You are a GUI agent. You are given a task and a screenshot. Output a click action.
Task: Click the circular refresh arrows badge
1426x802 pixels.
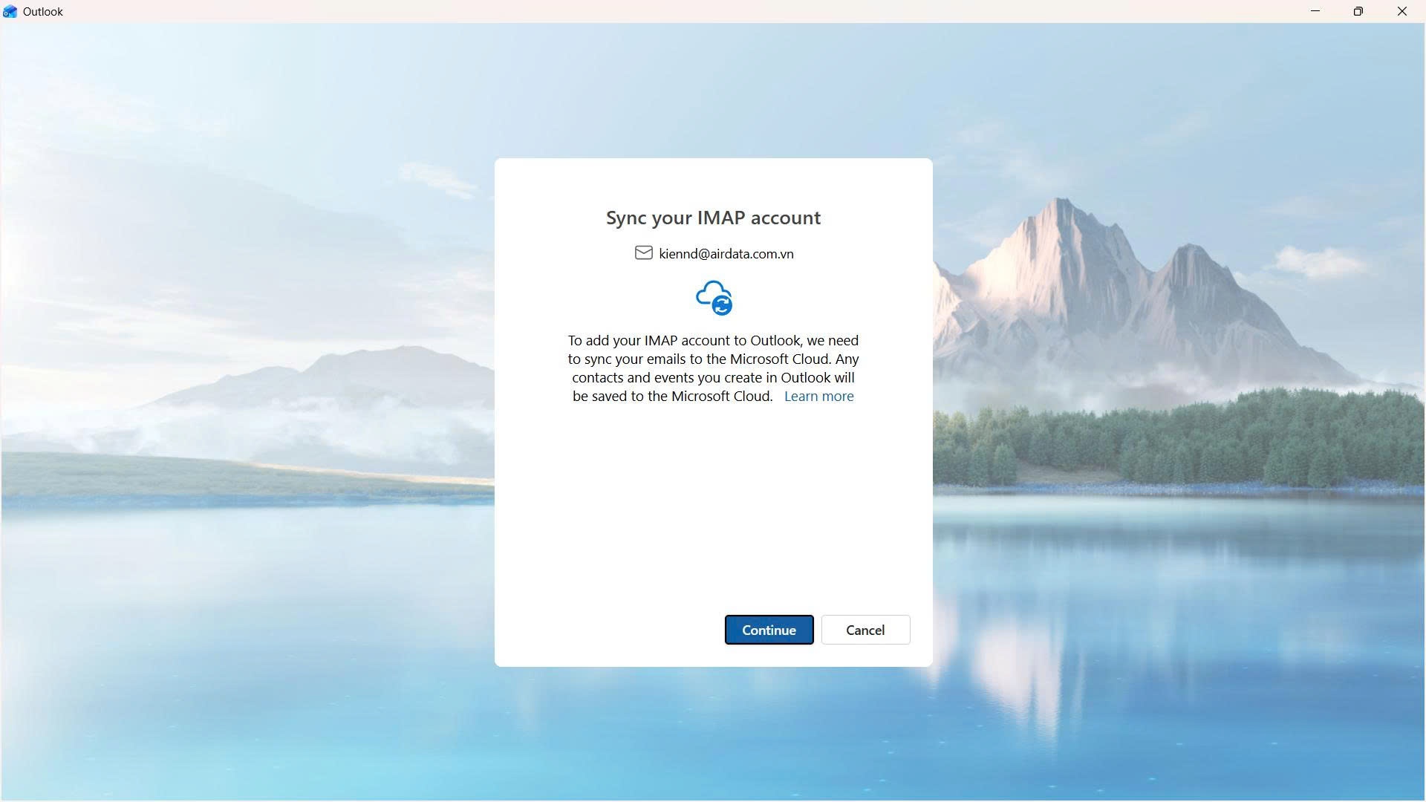tap(722, 304)
